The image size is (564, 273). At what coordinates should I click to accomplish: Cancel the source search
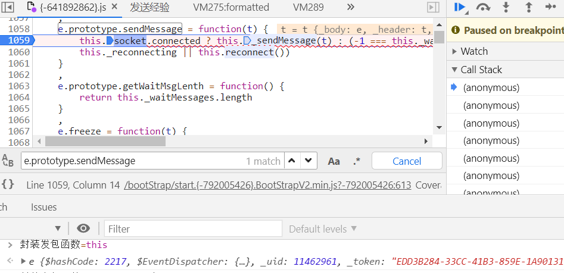407,161
